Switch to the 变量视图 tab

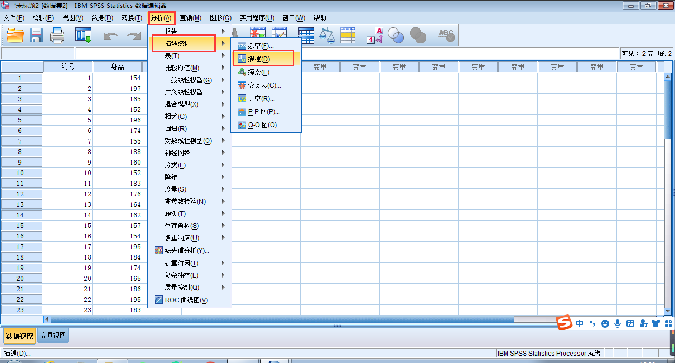click(x=53, y=336)
